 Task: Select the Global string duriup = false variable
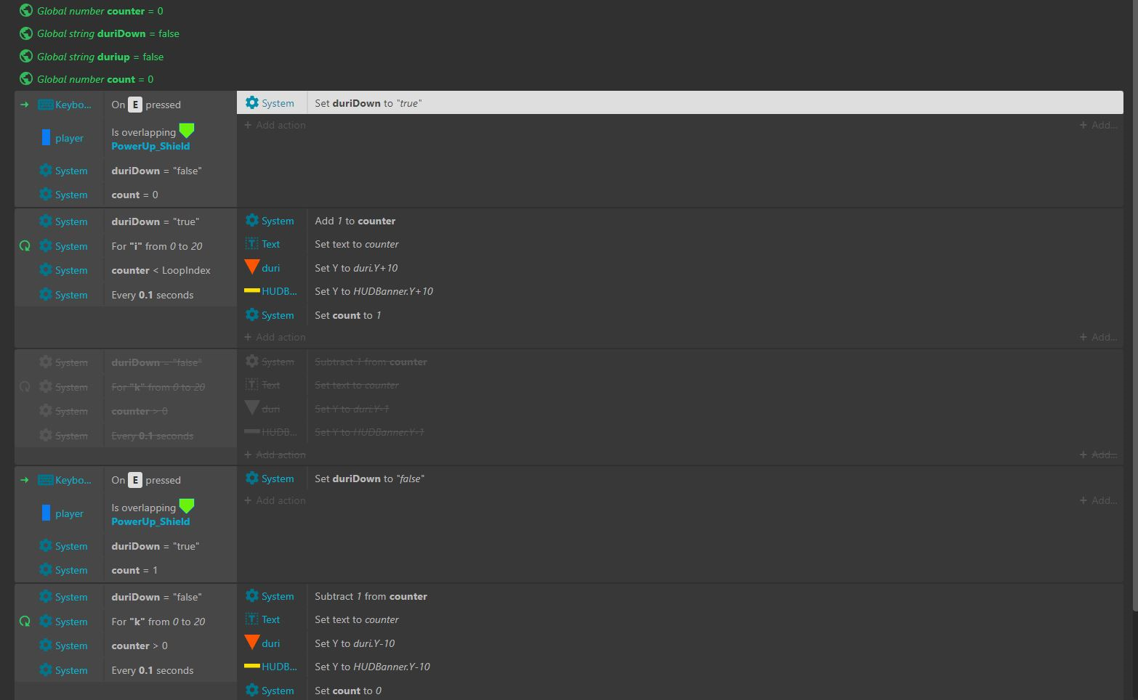100,57
